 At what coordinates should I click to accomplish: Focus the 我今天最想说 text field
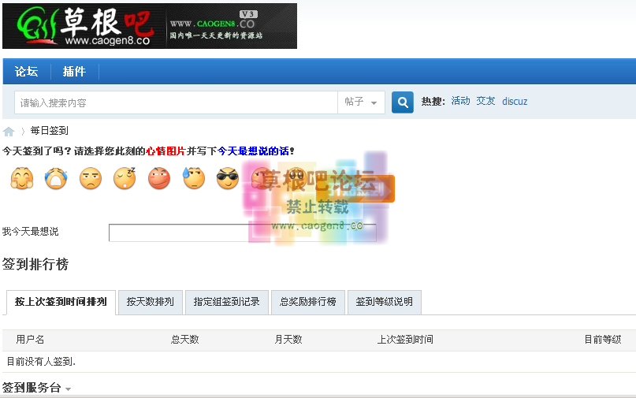[242, 232]
